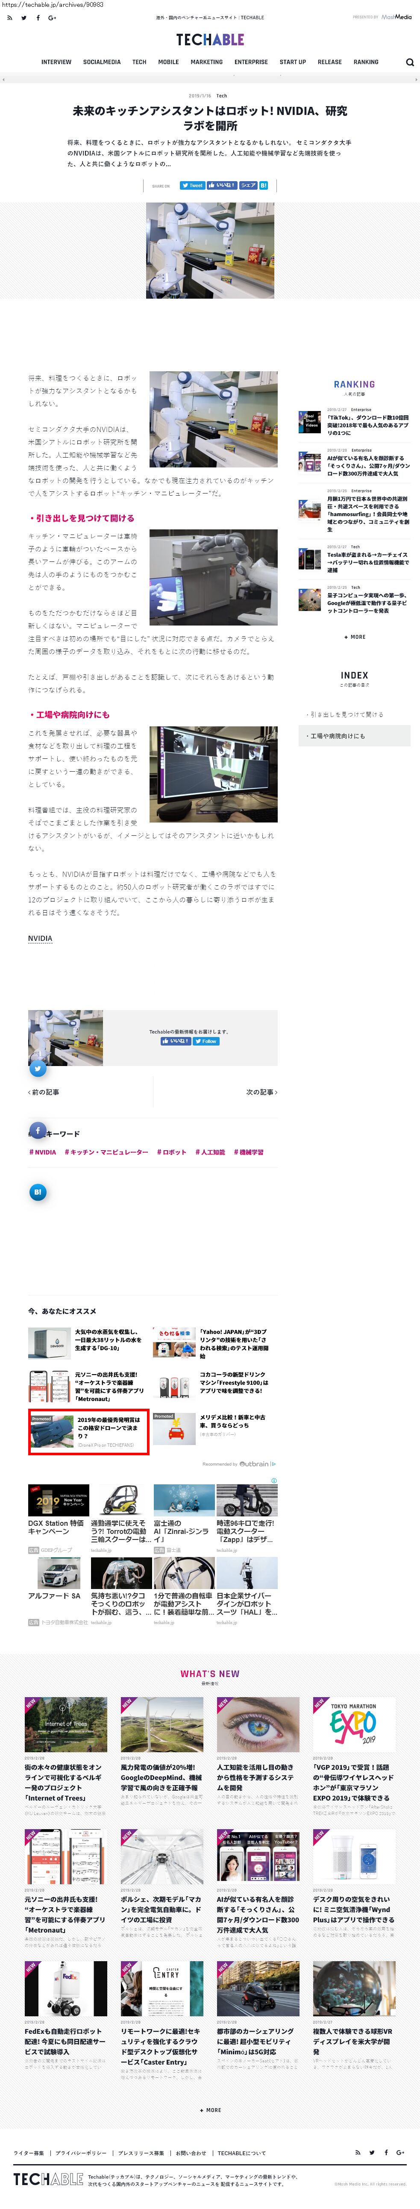This screenshot has height=2209, width=420.
Task: Follow the NVIDIA source link
Action: click(x=39, y=938)
